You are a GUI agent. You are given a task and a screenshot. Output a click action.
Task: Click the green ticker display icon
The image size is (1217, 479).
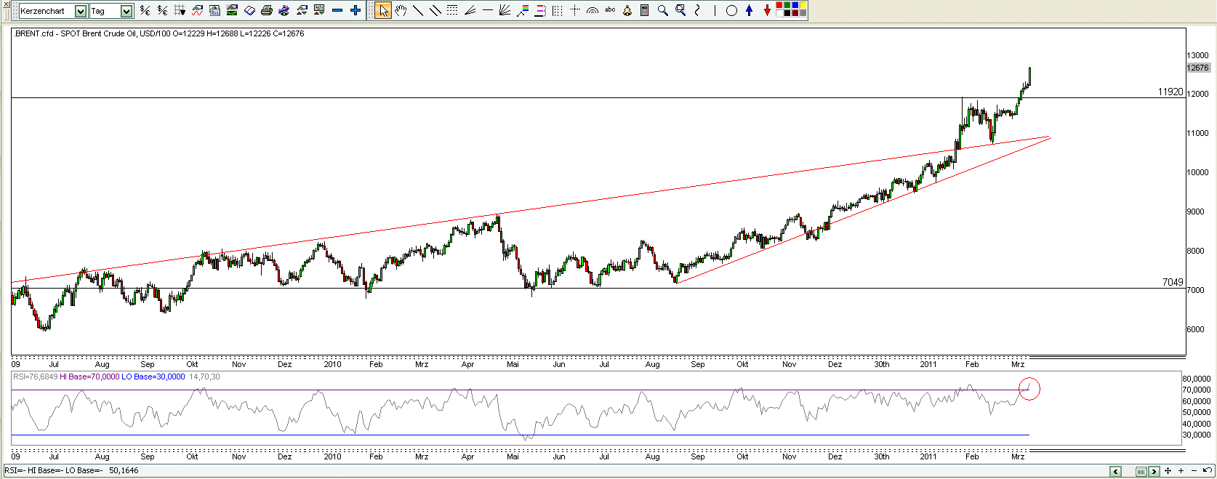(x=232, y=10)
